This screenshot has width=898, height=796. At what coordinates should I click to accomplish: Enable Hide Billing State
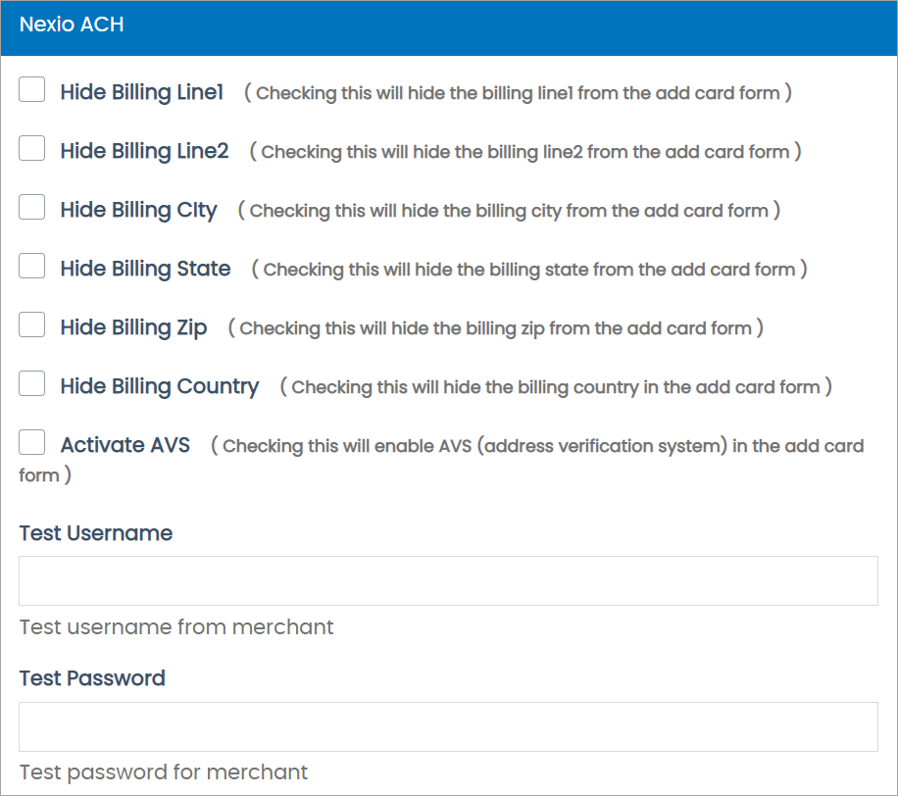pyautogui.click(x=30, y=266)
